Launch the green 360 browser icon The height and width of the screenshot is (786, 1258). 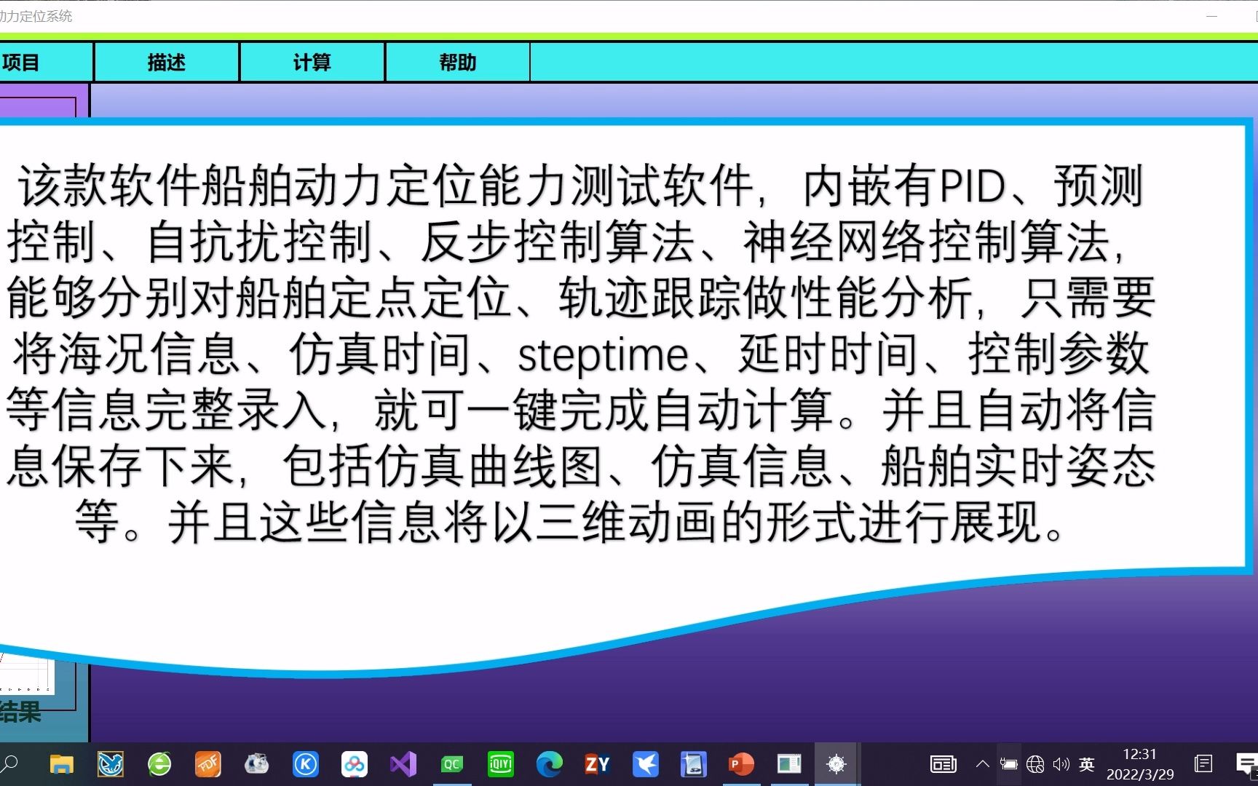point(159,764)
